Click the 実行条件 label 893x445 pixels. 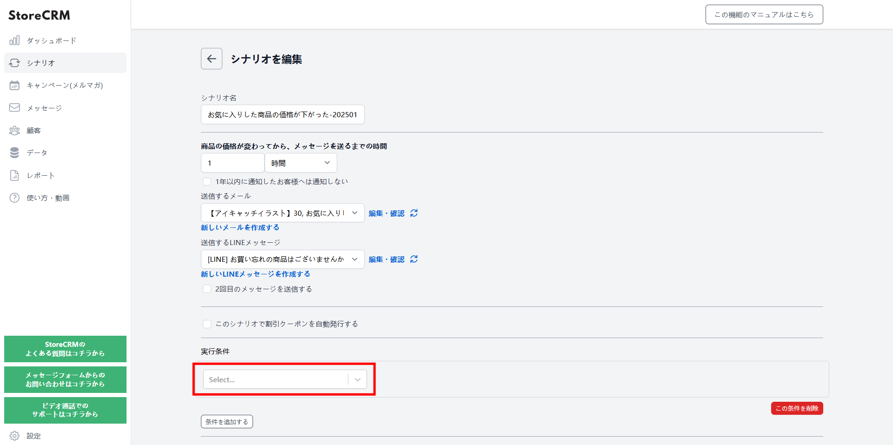215,352
